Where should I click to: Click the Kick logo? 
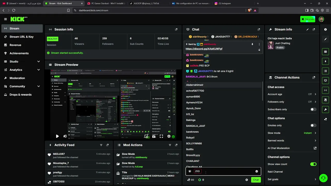(19, 19)
